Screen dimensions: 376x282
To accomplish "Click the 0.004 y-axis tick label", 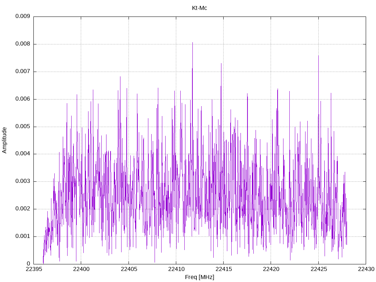I will click(x=23, y=154).
